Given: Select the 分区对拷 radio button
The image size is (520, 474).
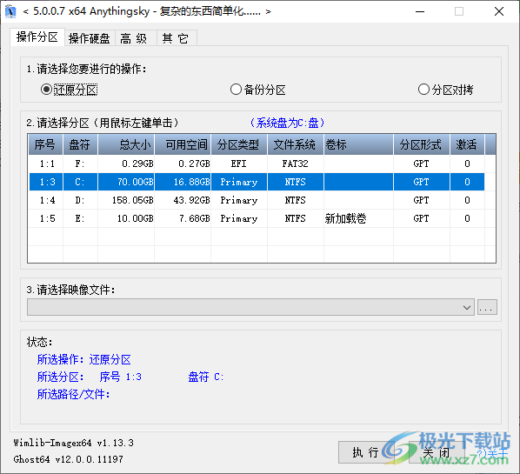Looking at the screenshot, I should point(445,90).
